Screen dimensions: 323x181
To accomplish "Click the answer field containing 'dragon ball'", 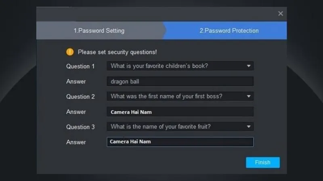I will [180, 81].
